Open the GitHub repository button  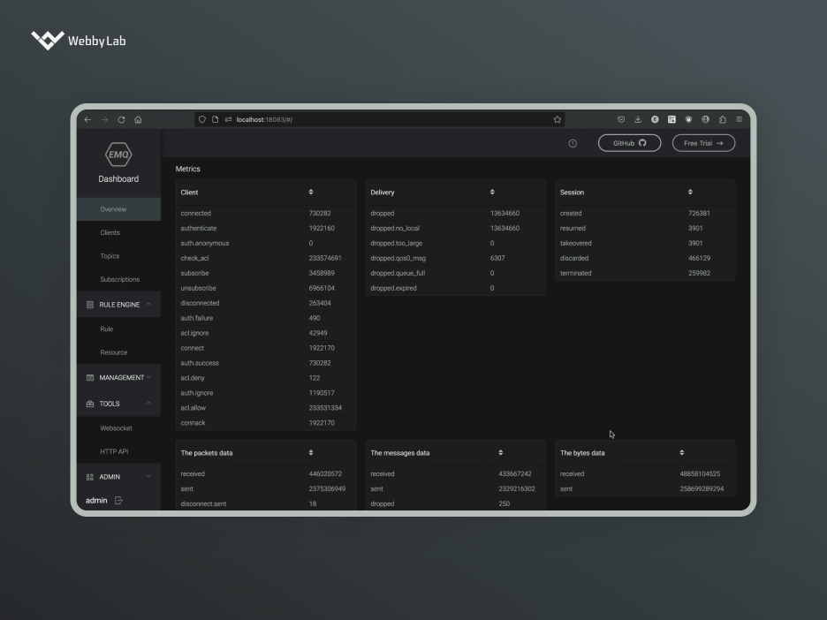tap(628, 142)
